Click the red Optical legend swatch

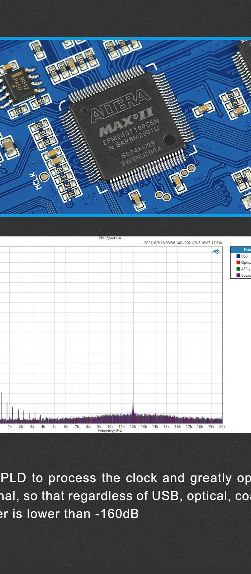(238, 263)
